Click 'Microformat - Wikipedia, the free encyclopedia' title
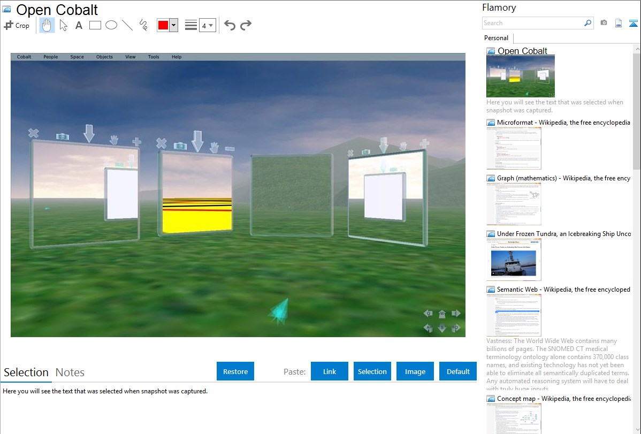This screenshot has width=641, height=434. (x=563, y=123)
